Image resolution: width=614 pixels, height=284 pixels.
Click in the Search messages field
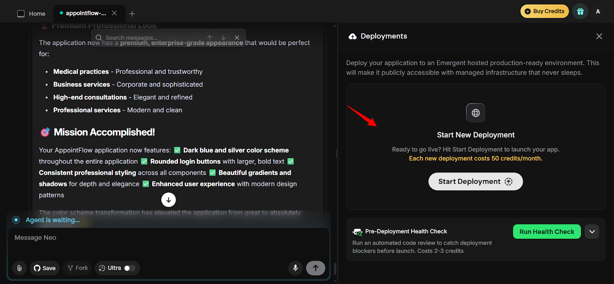point(153,38)
